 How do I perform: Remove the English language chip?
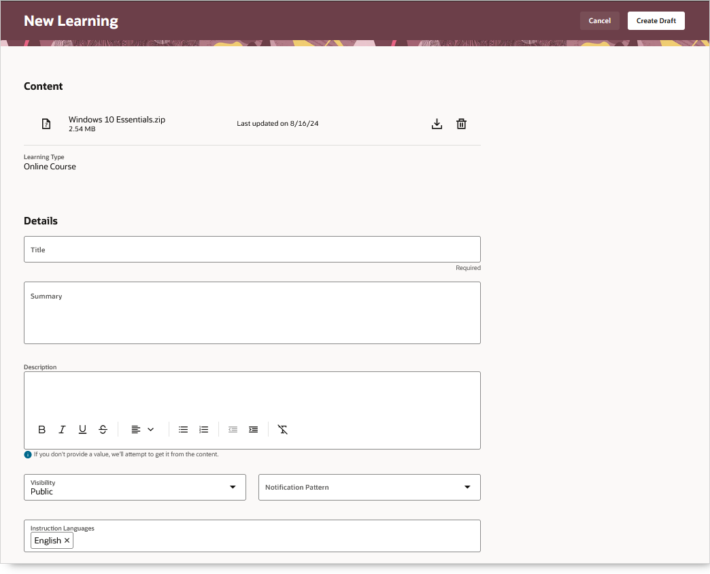coord(67,540)
